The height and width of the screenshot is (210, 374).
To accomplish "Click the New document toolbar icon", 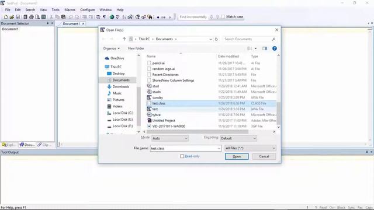I will [x=6, y=17].
